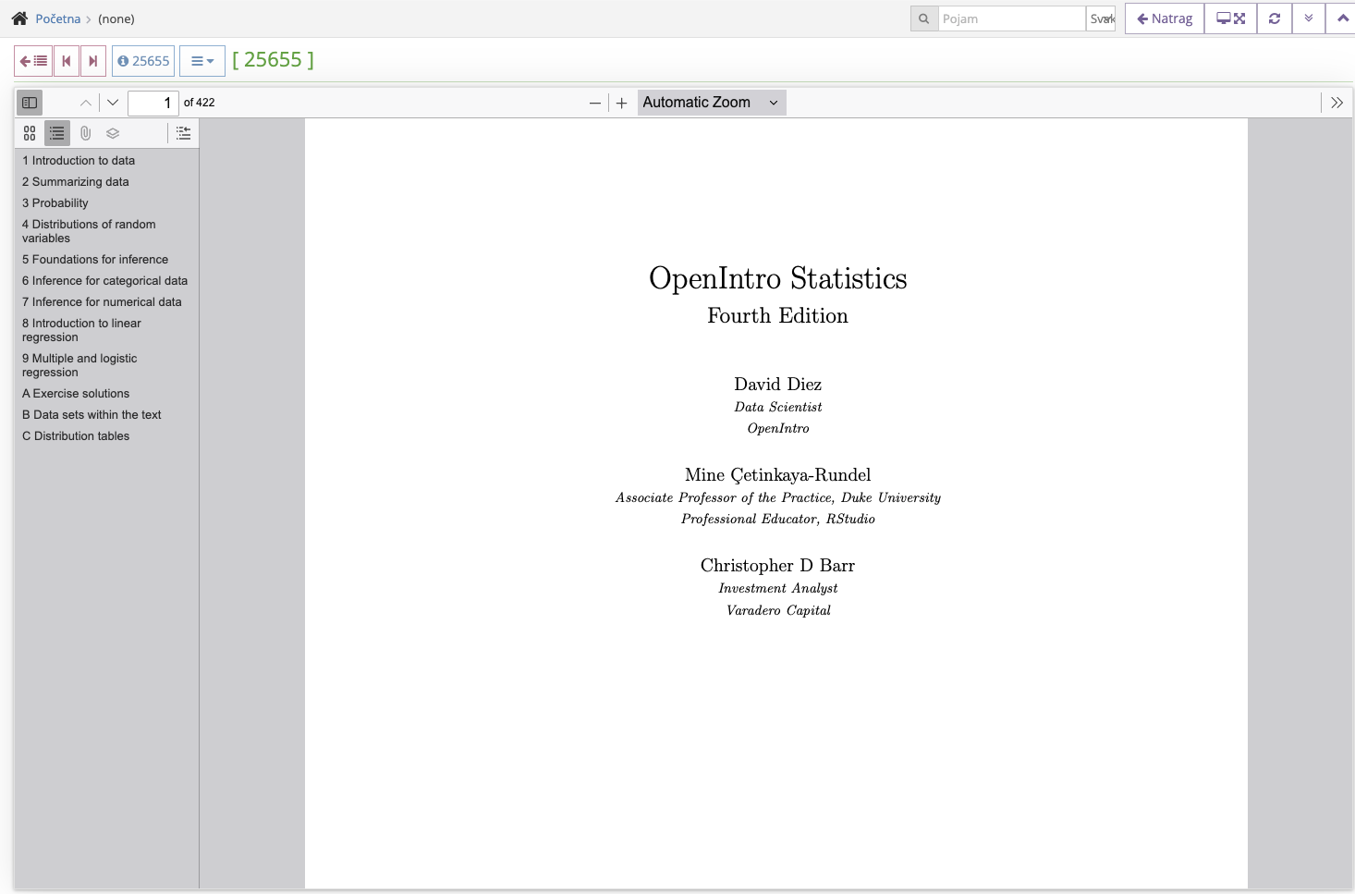The height and width of the screenshot is (894, 1355).
Task: Click the current outline item icon
Action: tap(184, 133)
